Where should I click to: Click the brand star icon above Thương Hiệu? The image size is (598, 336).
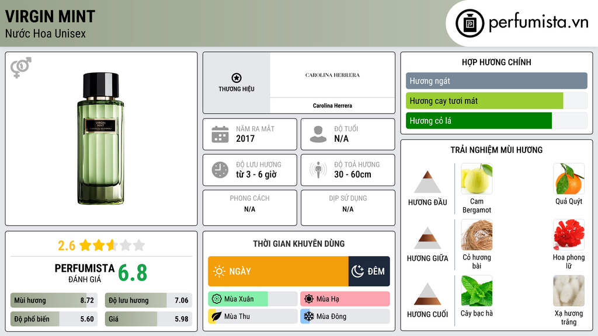pos(236,78)
